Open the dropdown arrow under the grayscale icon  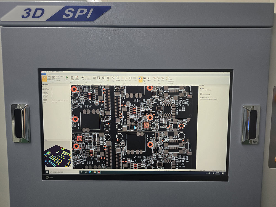(x=144, y=81)
